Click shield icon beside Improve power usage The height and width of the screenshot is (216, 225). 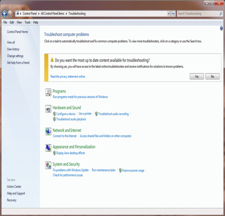[x=120, y=170]
